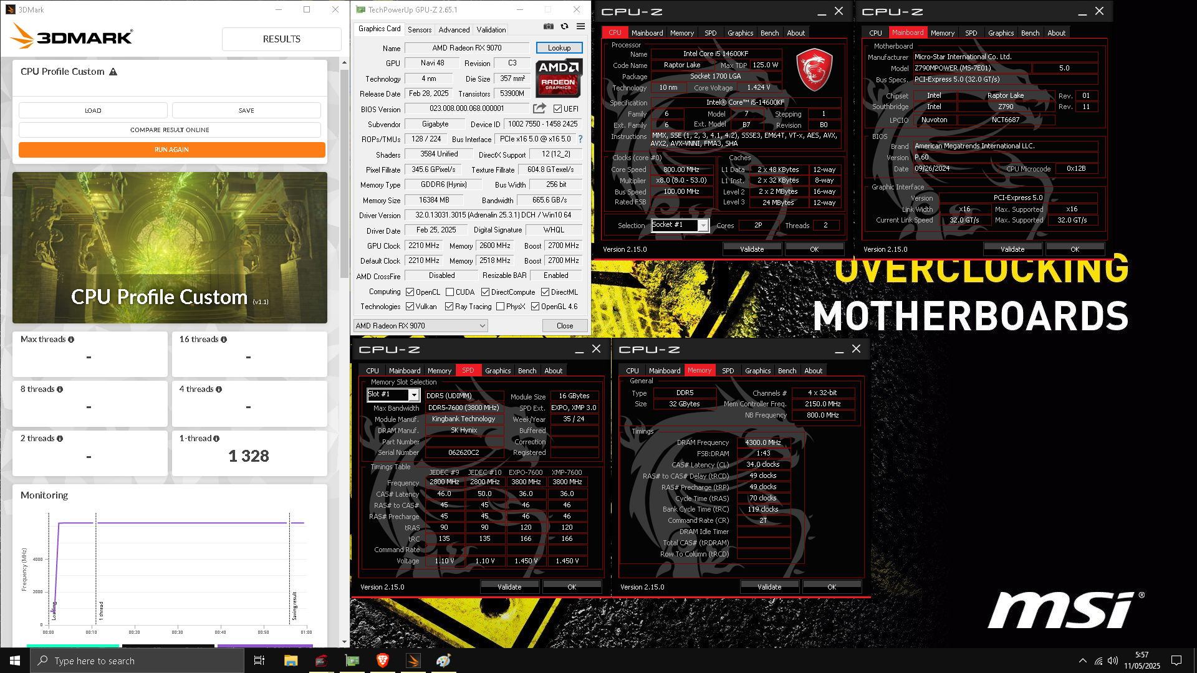Click the RUN AGAIN button in 3DMark

172,150
